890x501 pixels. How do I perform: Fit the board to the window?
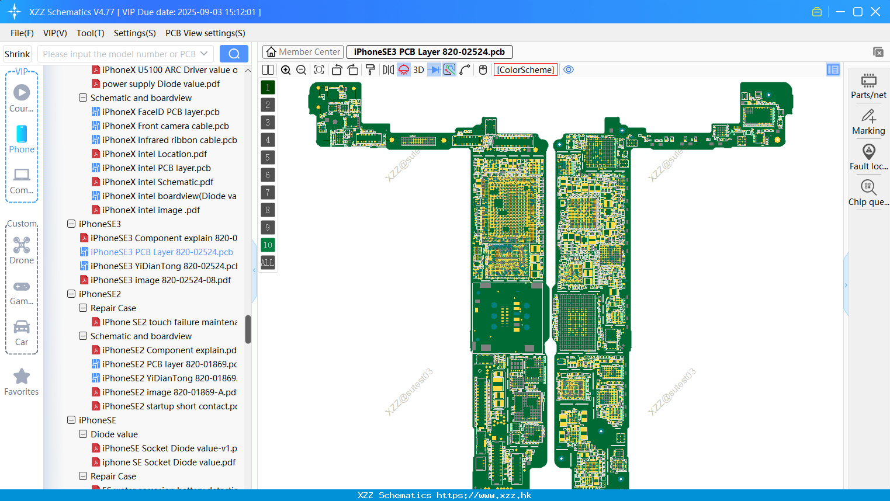point(319,69)
